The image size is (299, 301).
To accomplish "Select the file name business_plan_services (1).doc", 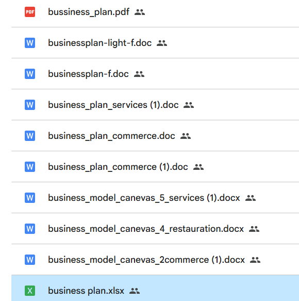I will coord(113,105).
